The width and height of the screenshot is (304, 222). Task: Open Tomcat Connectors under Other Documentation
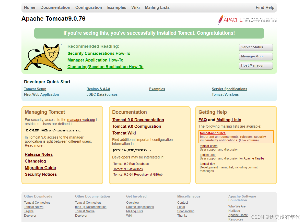click(88, 203)
